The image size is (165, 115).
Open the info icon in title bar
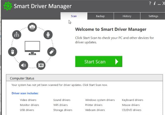click(155, 4)
